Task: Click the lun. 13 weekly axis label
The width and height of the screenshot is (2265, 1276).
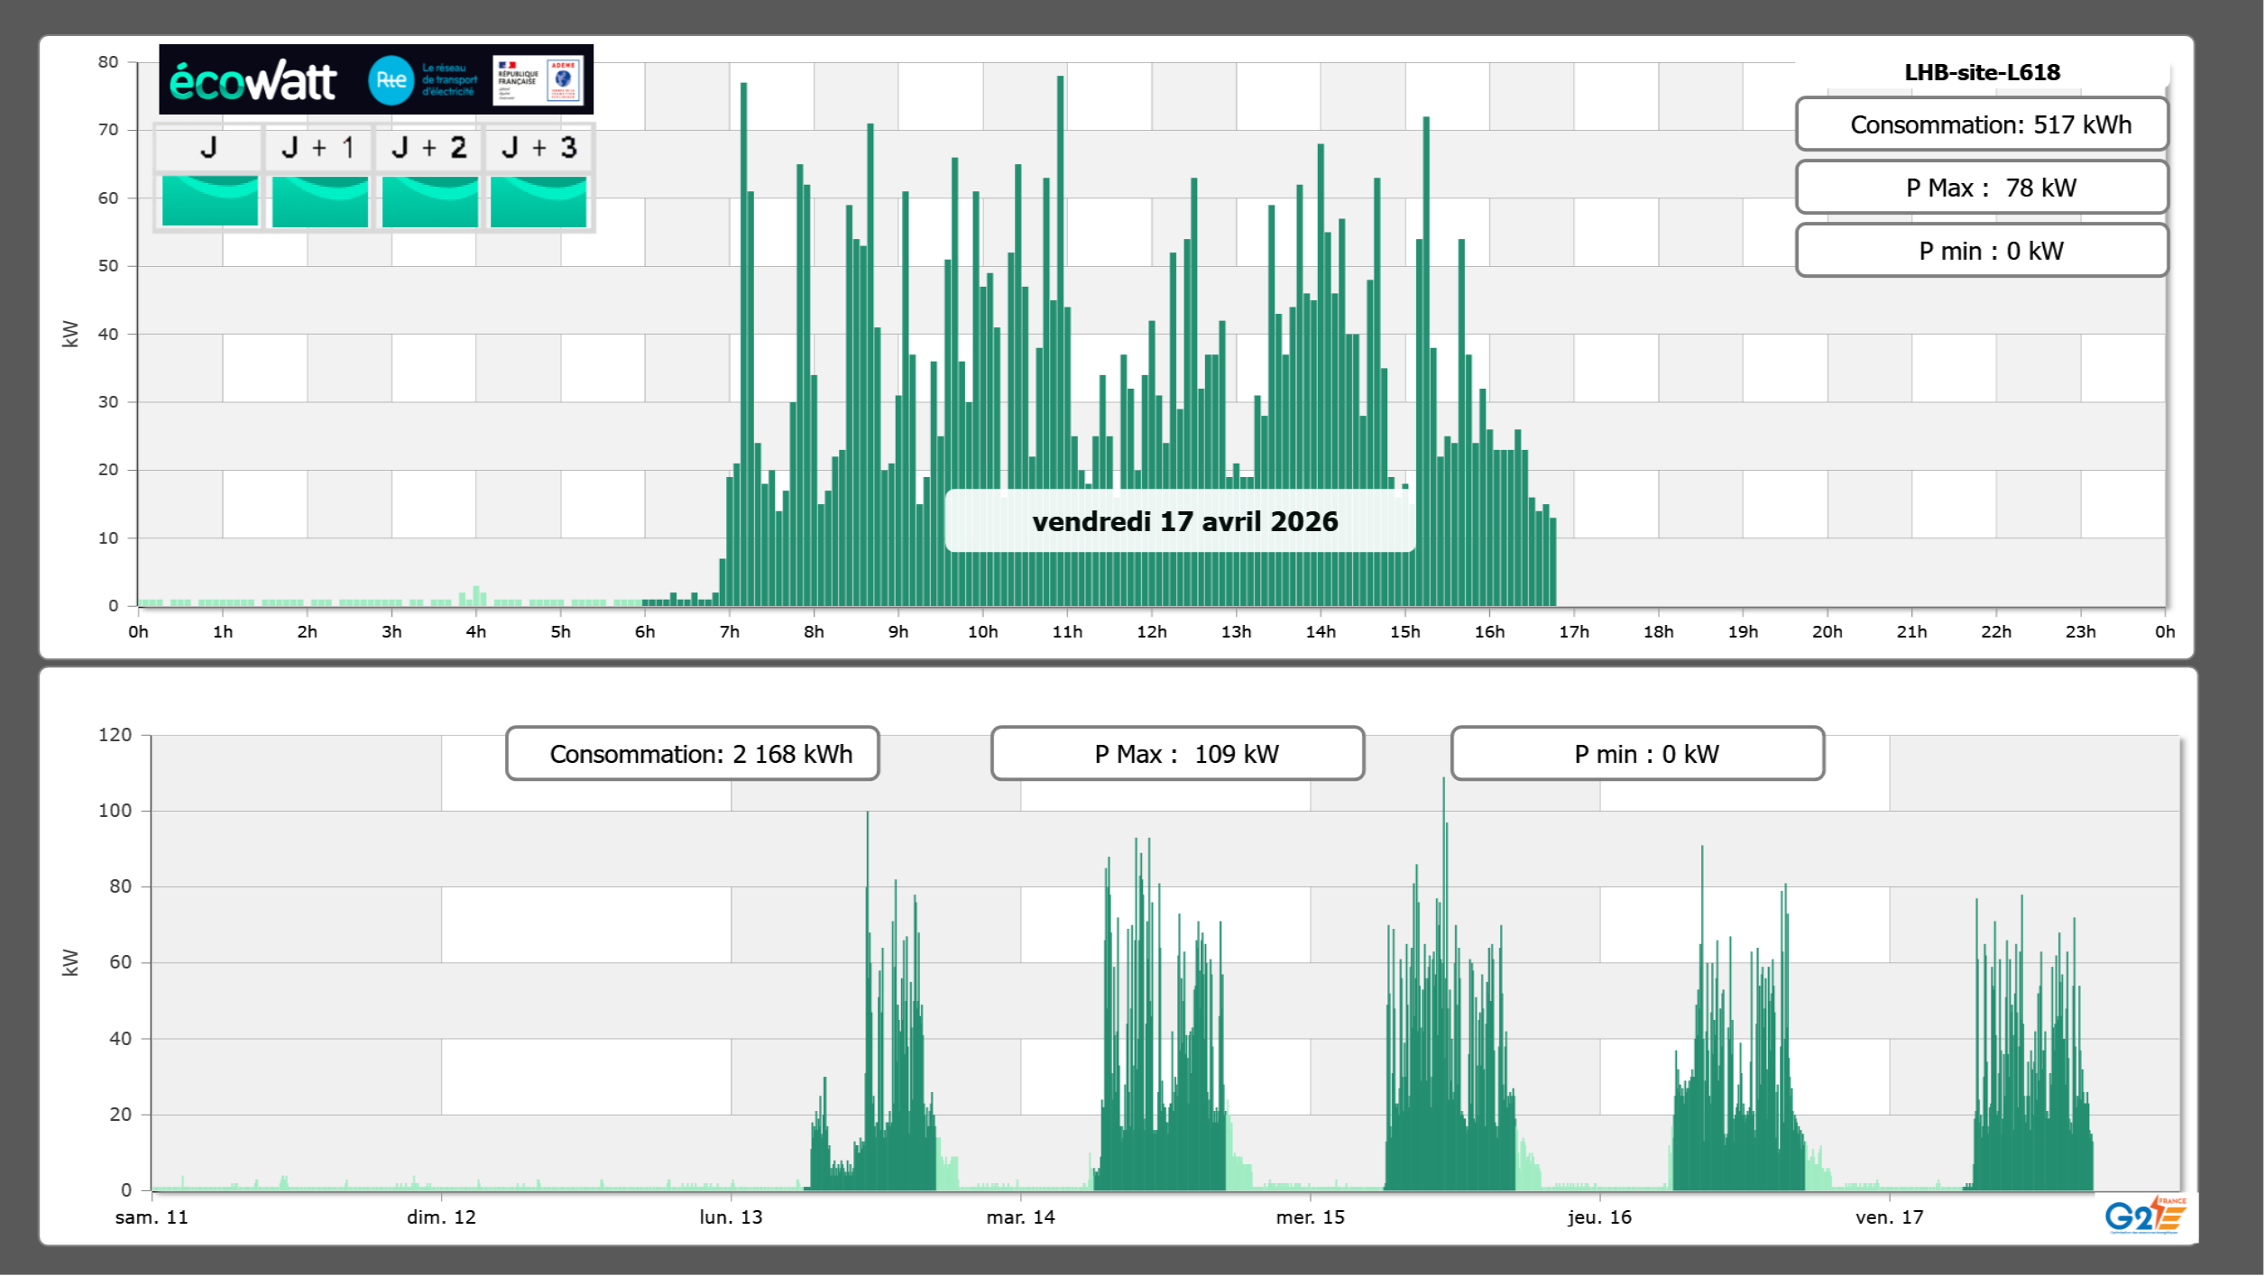Action: pos(731,1217)
